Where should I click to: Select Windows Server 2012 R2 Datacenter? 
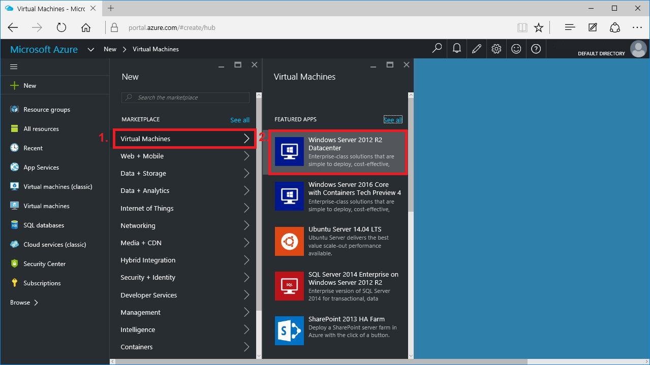(337, 152)
